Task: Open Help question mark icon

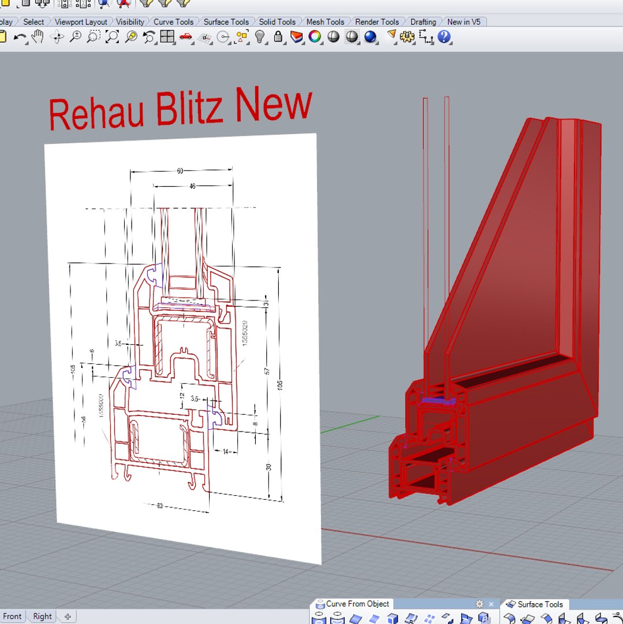Action: click(444, 37)
